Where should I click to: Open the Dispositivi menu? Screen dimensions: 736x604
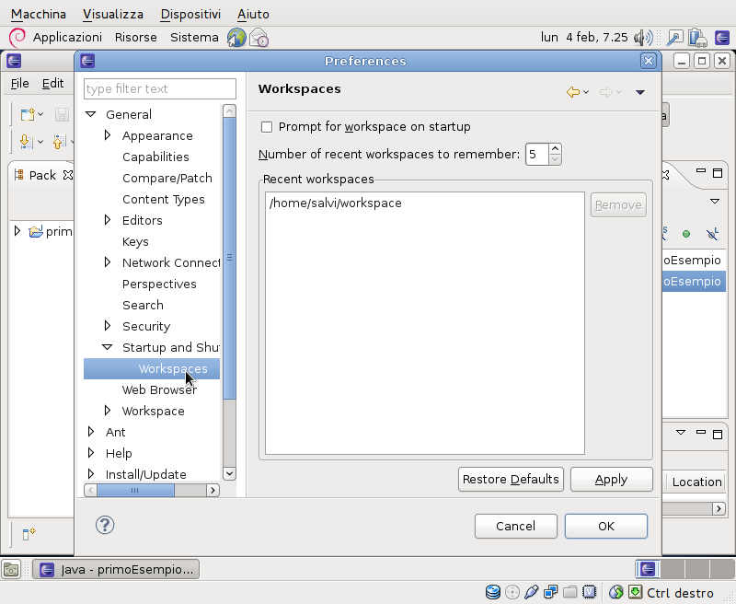coord(190,14)
